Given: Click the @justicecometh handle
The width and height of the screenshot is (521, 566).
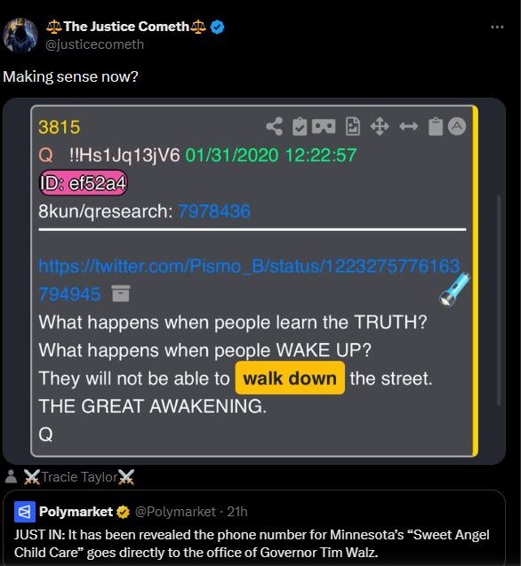Looking at the screenshot, I should click(x=94, y=44).
